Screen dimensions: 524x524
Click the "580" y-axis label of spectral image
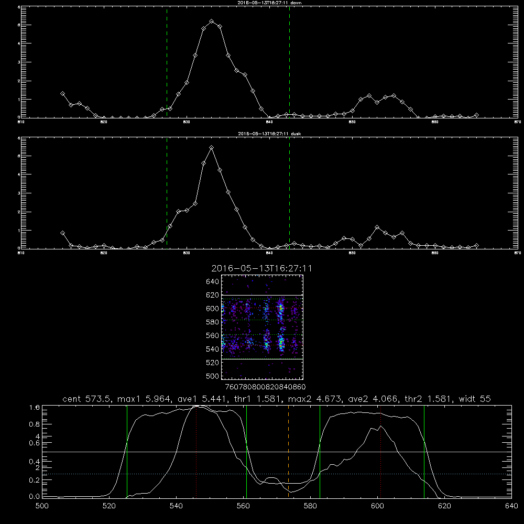click(x=213, y=322)
